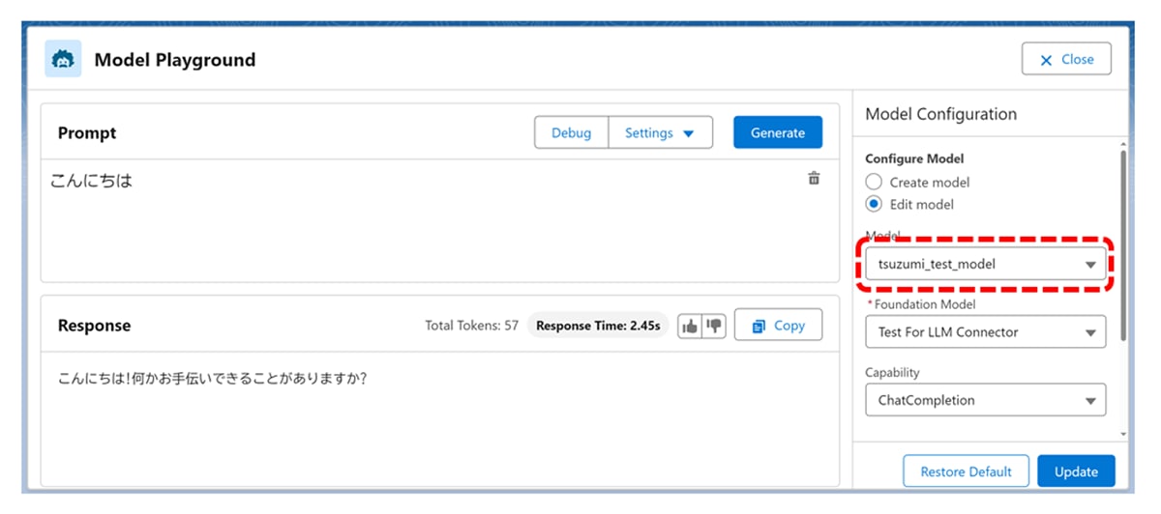Select the Edit model radio button
The height and width of the screenshot is (514, 1161).
coord(874,204)
